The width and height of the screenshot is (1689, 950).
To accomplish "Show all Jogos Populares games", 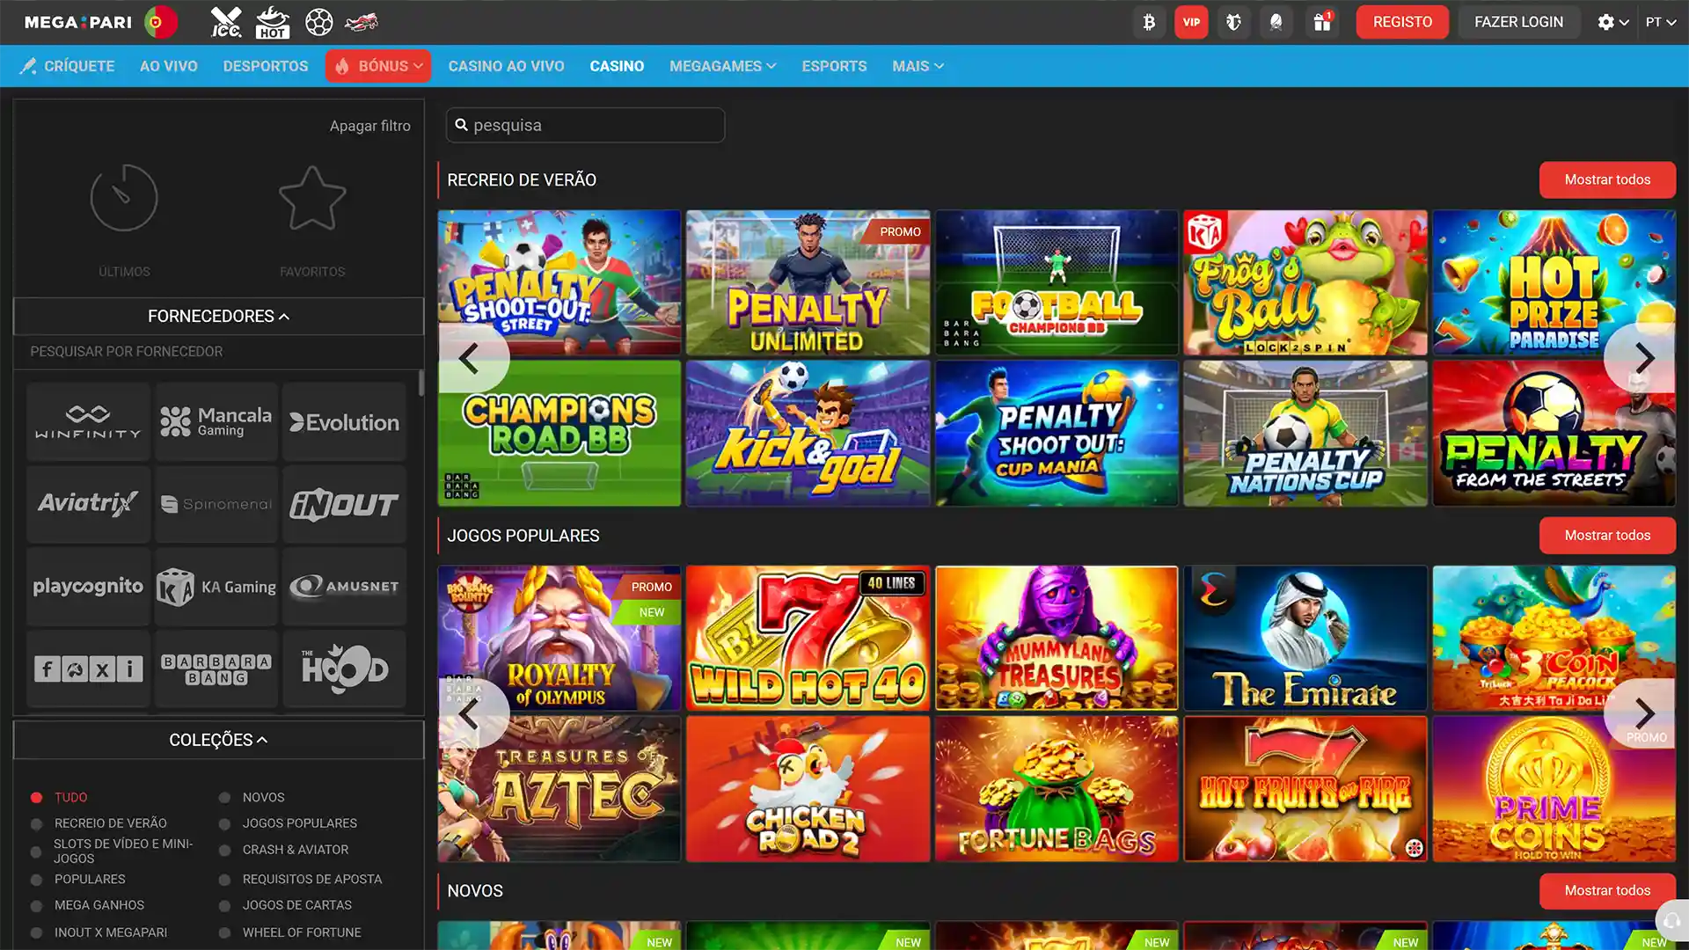I will coord(1607,535).
